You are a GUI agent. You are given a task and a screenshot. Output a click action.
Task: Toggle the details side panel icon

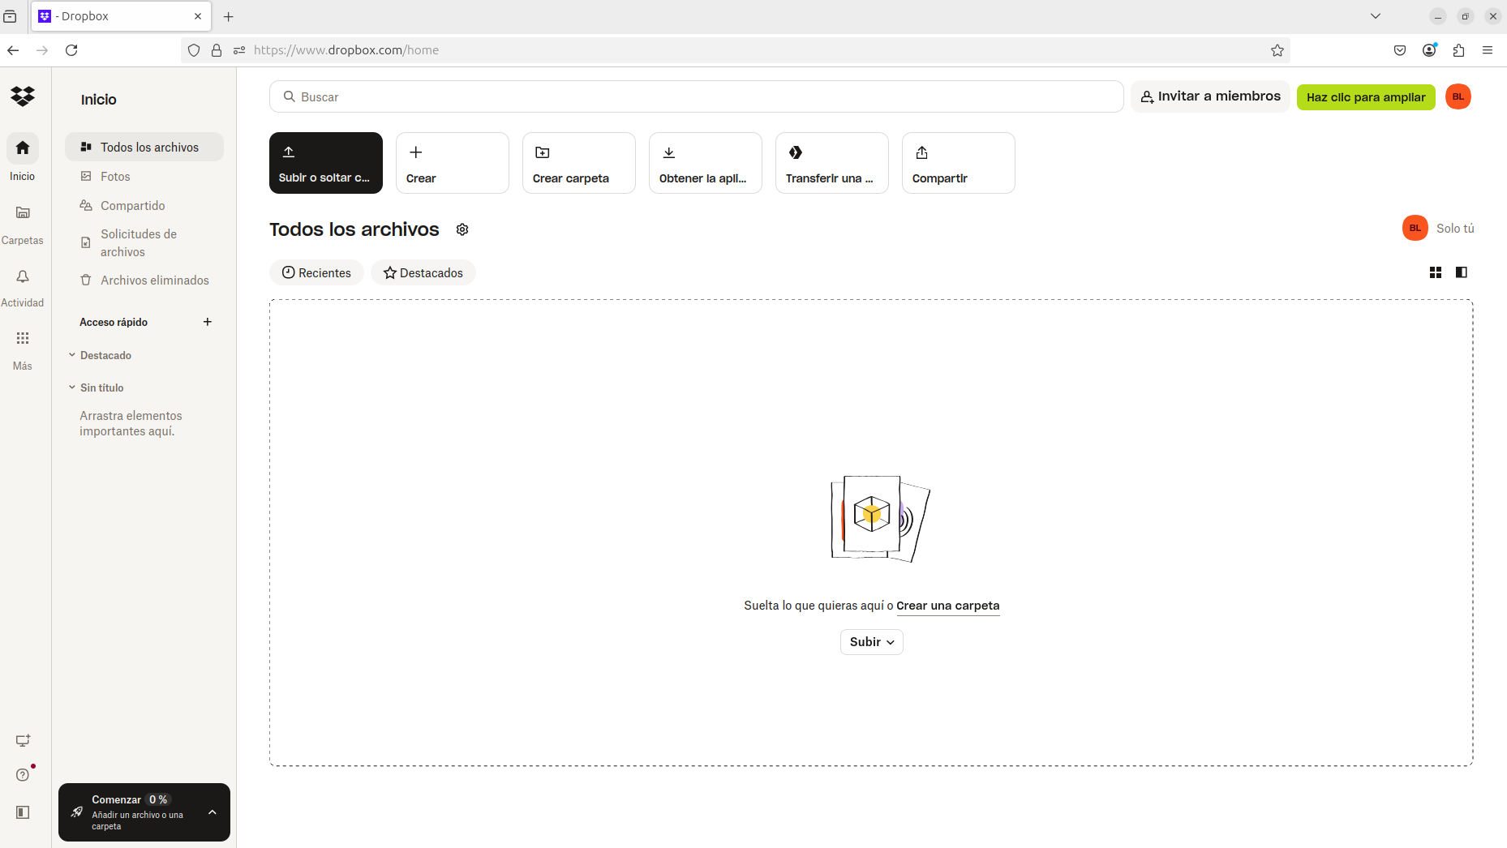coord(1462,272)
